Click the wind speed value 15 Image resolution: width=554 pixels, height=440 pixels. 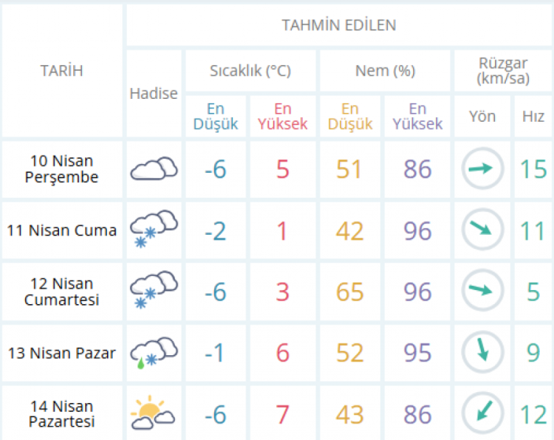click(533, 169)
